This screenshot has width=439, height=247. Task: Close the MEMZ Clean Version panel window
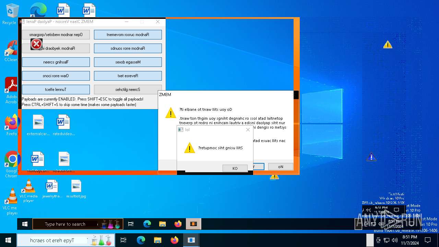click(x=158, y=22)
